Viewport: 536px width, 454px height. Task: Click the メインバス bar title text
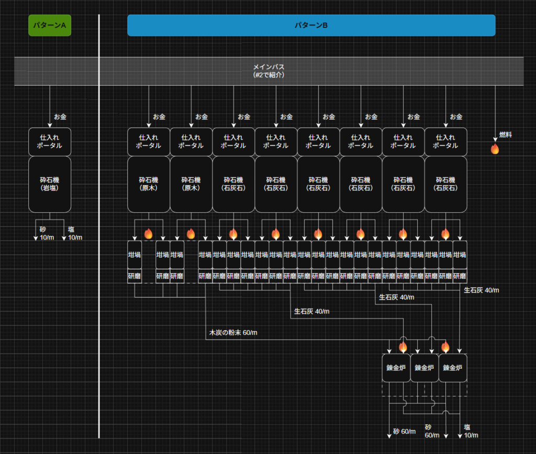point(269,67)
